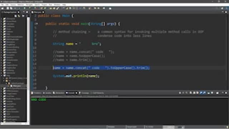This screenshot has width=229, height=129.
Task: Switch to the Problems tab
Action: coord(36,93)
